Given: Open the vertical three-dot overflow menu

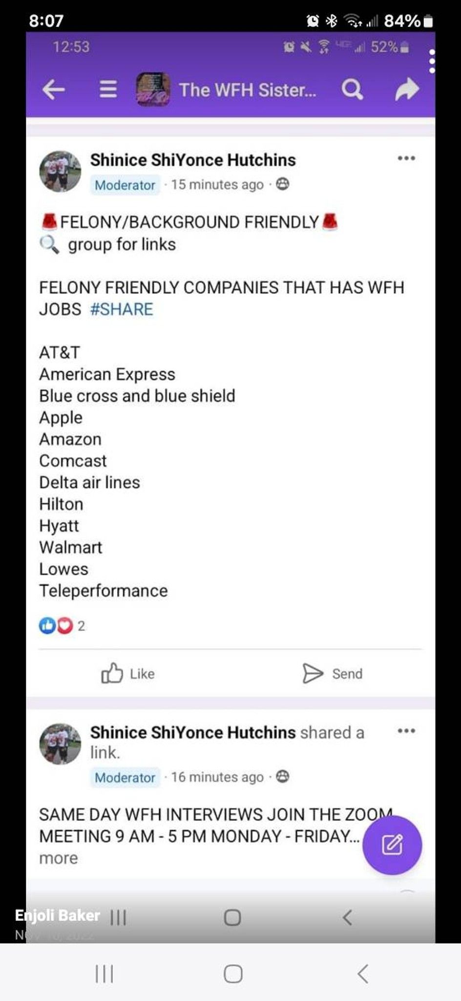Looking at the screenshot, I should pyautogui.click(x=432, y=61).
